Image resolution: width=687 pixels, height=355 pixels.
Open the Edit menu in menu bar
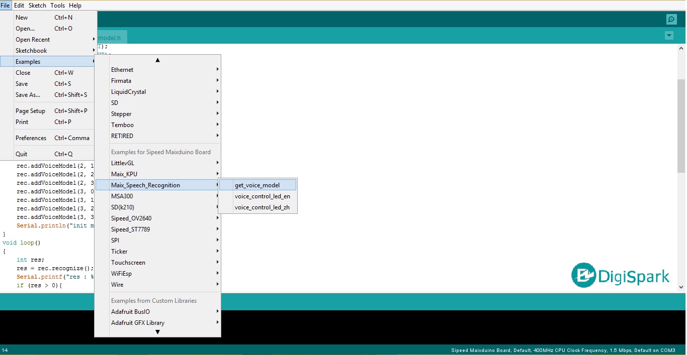[x=19, y=6]
